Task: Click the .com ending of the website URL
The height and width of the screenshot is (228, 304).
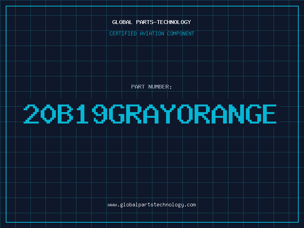Action: click(x=190, y=205)
